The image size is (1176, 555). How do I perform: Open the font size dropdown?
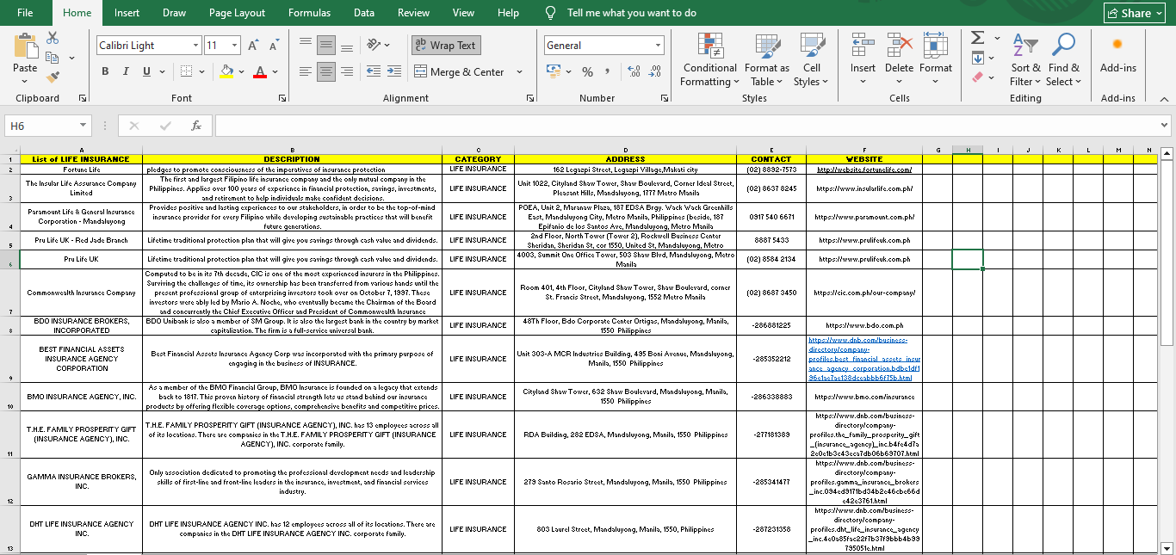(x=235, y=46)
